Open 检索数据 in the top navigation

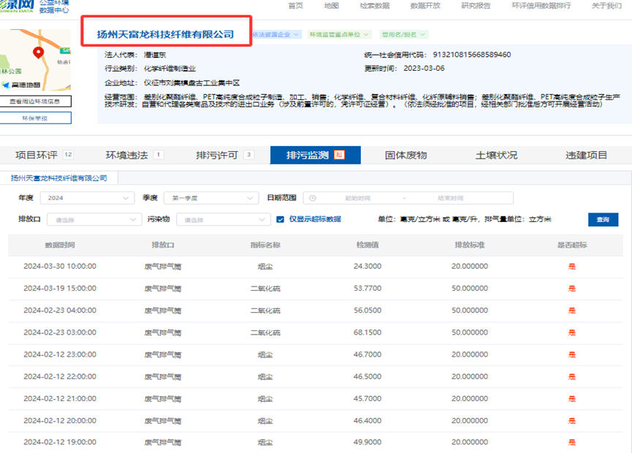pos(375,6)
